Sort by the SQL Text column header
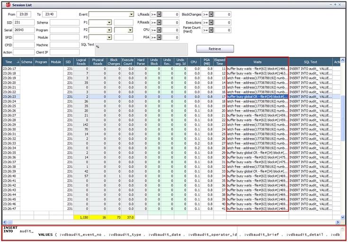Screen dimensions: 348x243 (x=311, y=62)
